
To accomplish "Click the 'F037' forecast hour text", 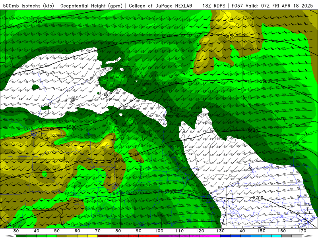I will pos(237,6).
